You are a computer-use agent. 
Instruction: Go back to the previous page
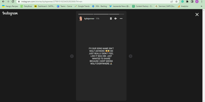[x=3, y=2]
